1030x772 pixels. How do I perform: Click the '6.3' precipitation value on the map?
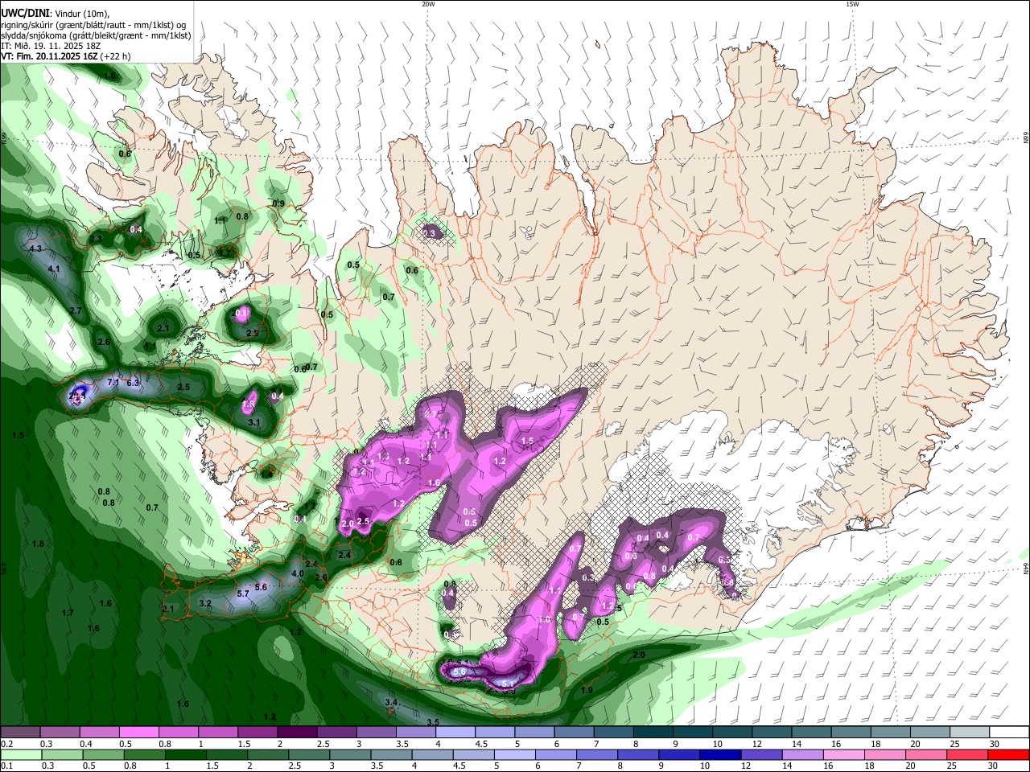133,382
